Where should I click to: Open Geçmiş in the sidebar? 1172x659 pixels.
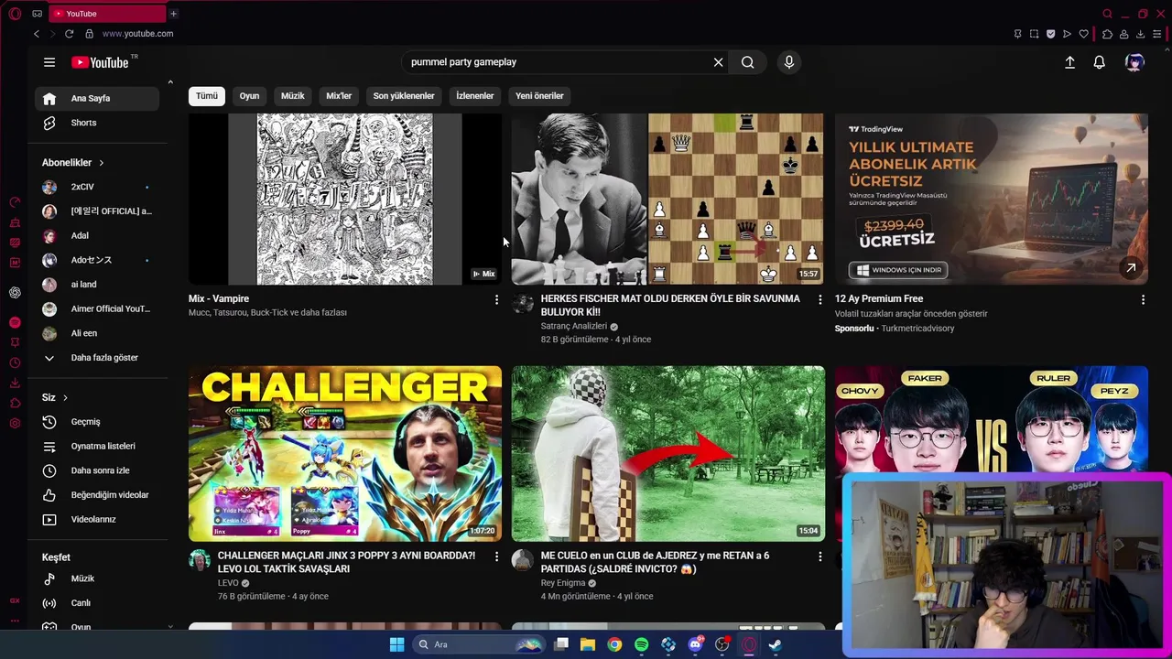(96, 422)
